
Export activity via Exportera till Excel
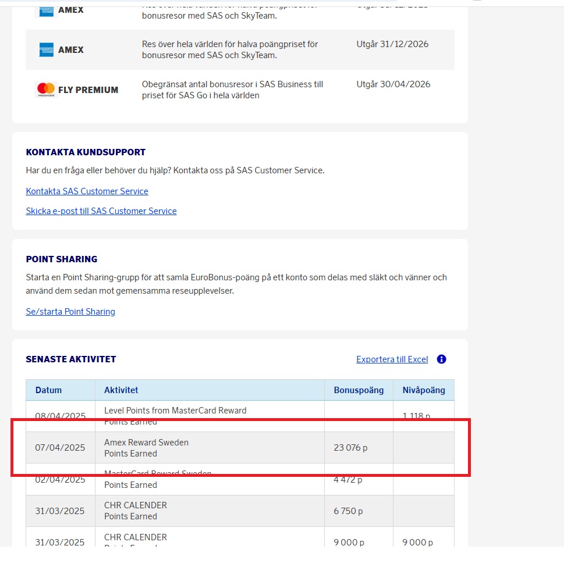point(392,359)
